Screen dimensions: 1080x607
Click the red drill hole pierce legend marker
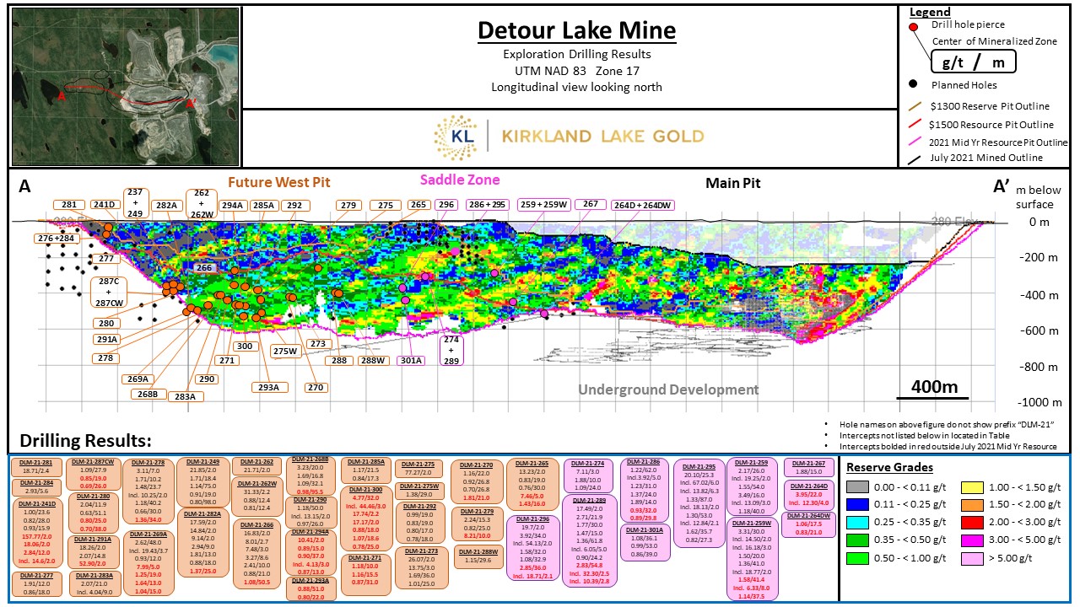914,29
